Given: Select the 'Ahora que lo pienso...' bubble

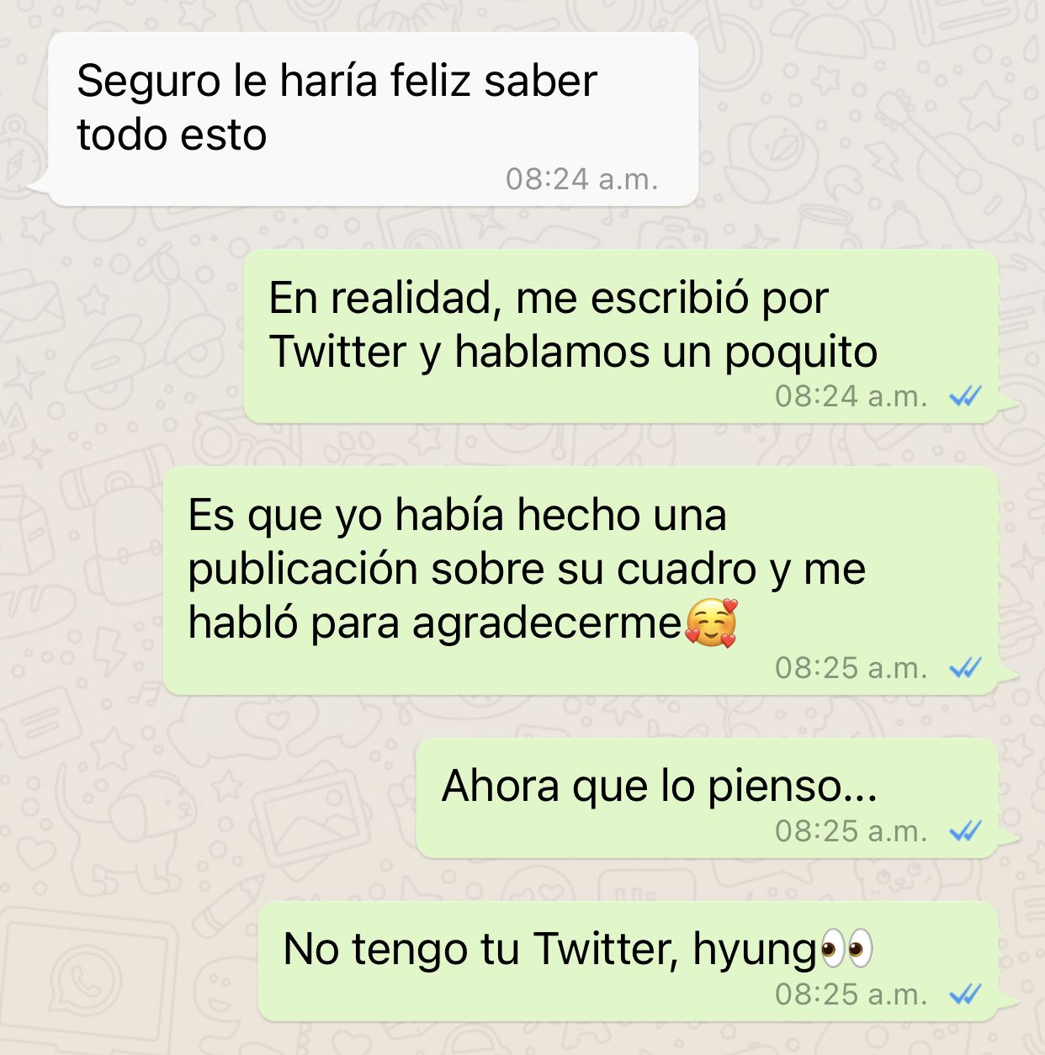Looking at the screenshot, I should 707,798.
